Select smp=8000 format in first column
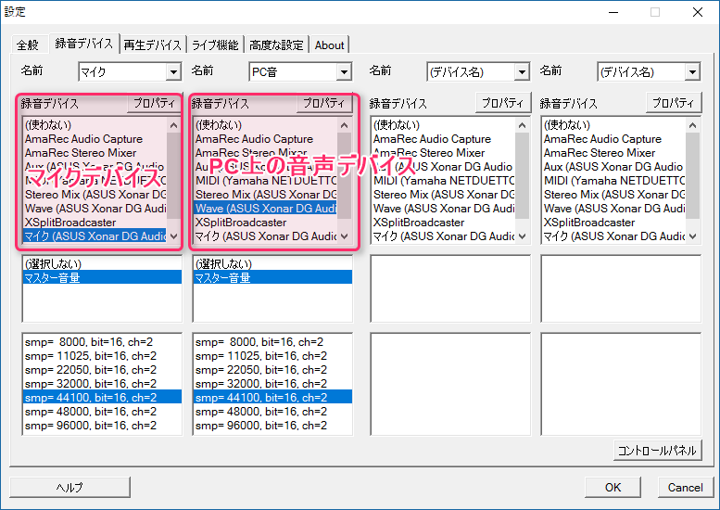Image resolution: width=720 pixels, height=510 pixels. click(102, 342)
